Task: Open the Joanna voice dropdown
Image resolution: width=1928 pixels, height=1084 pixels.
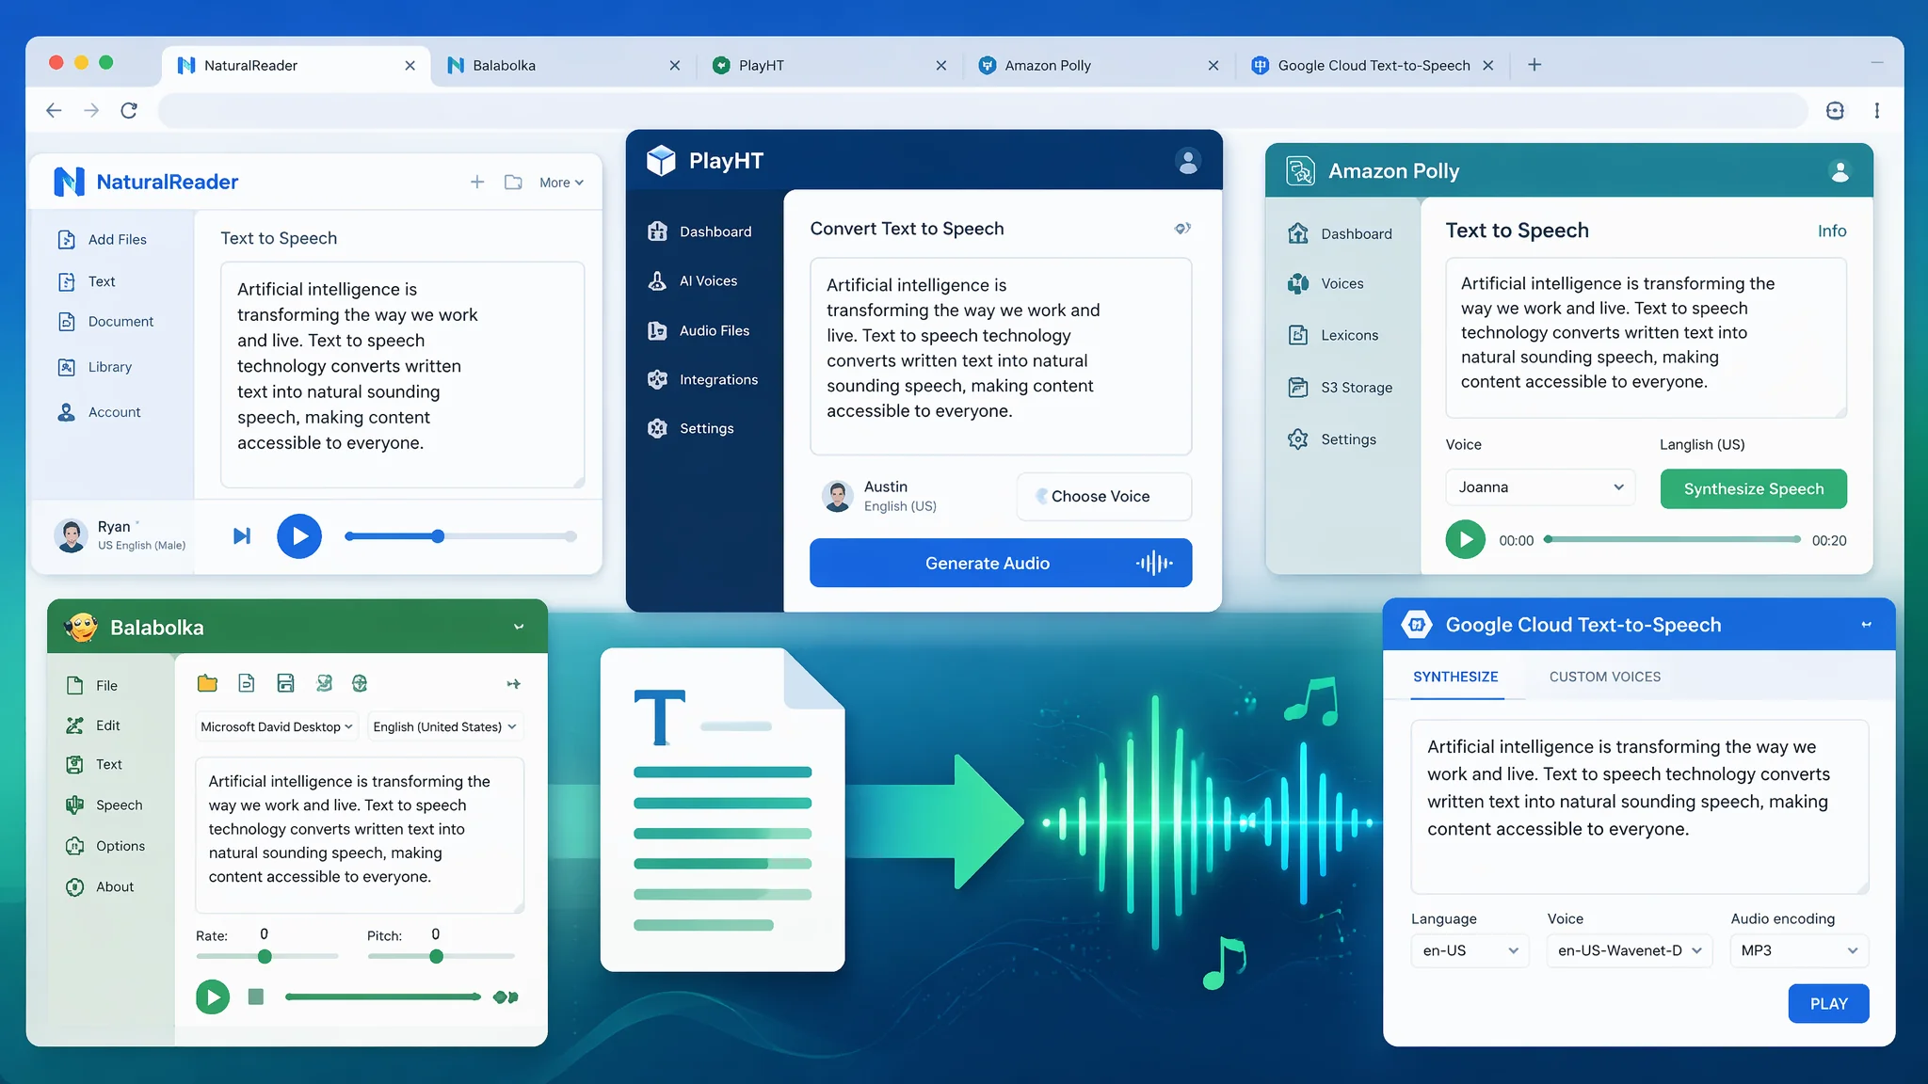Action: [x=1540, y=487]
